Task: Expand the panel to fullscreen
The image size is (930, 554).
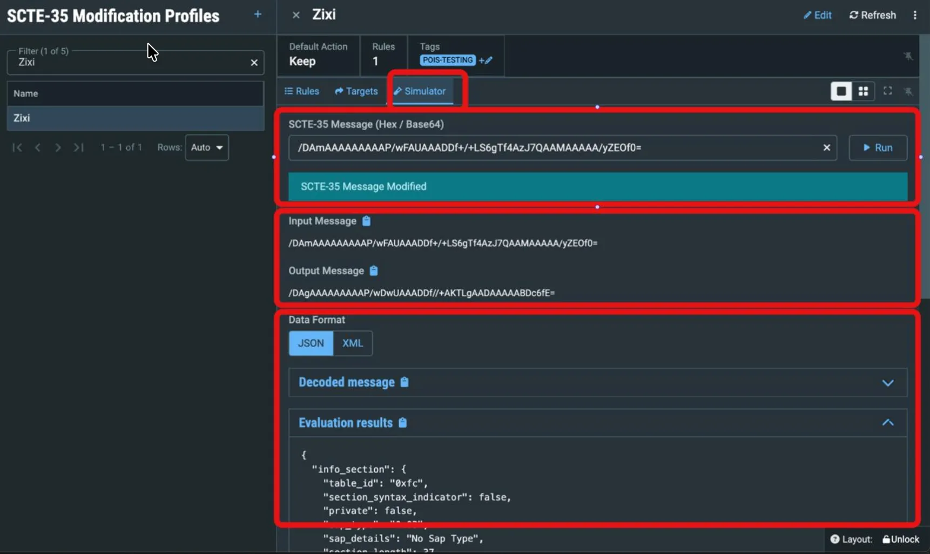Action: coord(887,91)
